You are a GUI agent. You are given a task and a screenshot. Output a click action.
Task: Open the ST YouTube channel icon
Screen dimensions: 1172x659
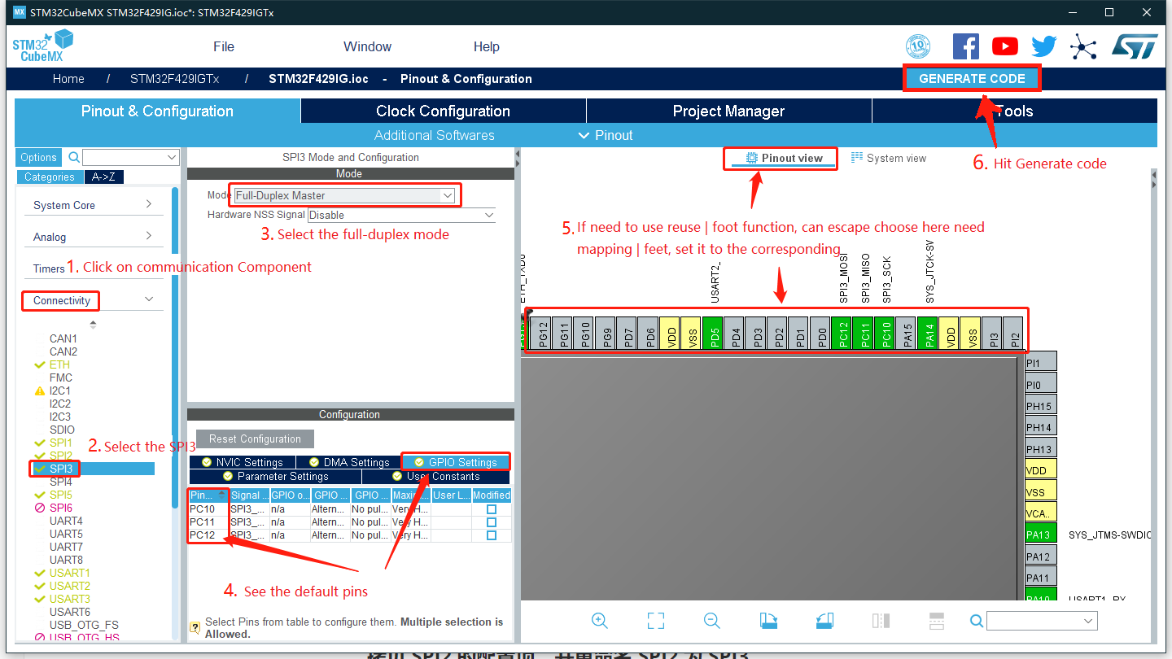1005,46
